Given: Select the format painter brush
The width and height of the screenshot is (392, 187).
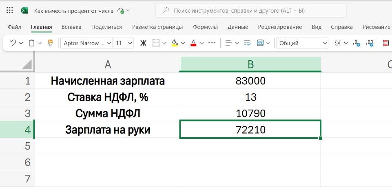Looking at the screenshot, I should 51,43.
